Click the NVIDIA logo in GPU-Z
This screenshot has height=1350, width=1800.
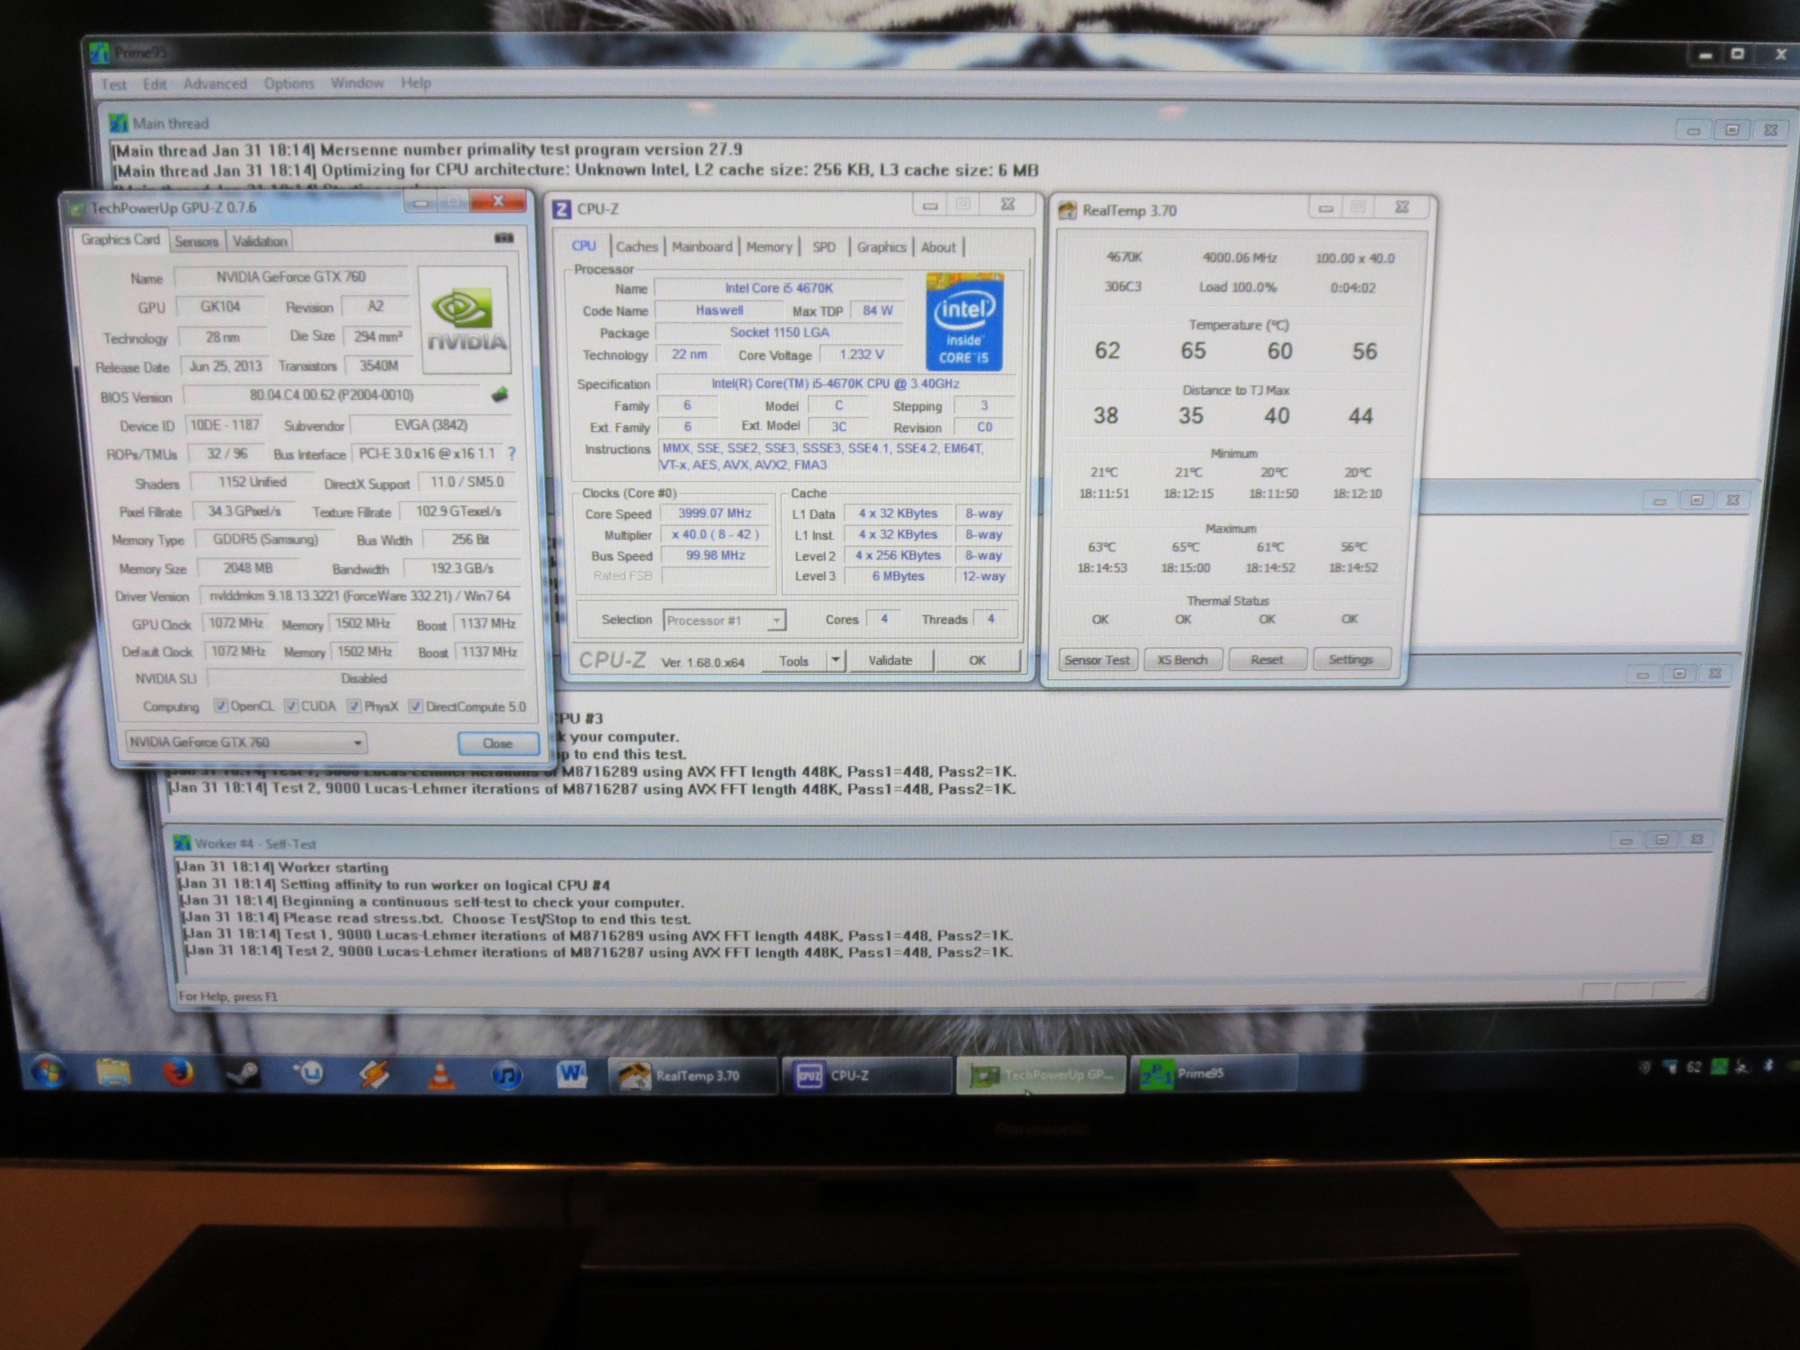[x=466, y=319]
